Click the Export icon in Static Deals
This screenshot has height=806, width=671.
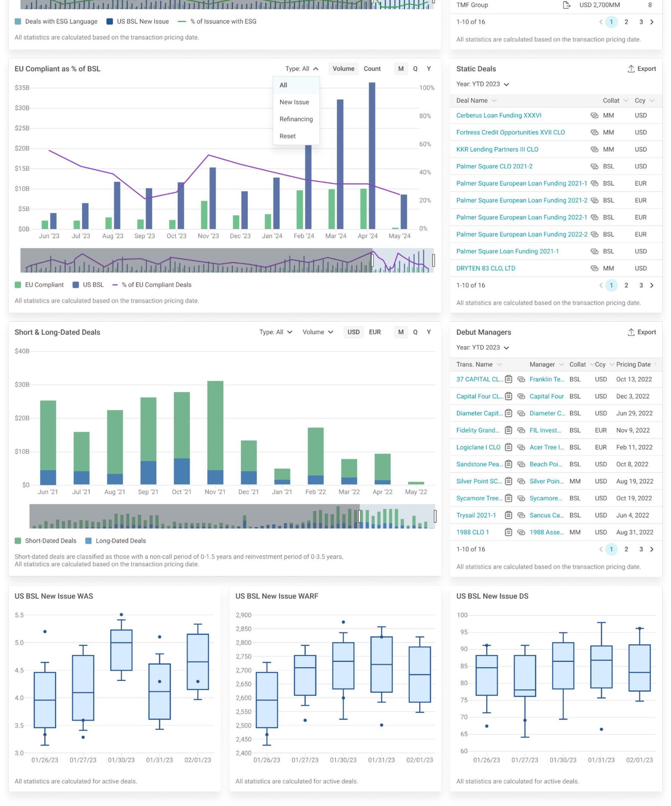[631, 69]
